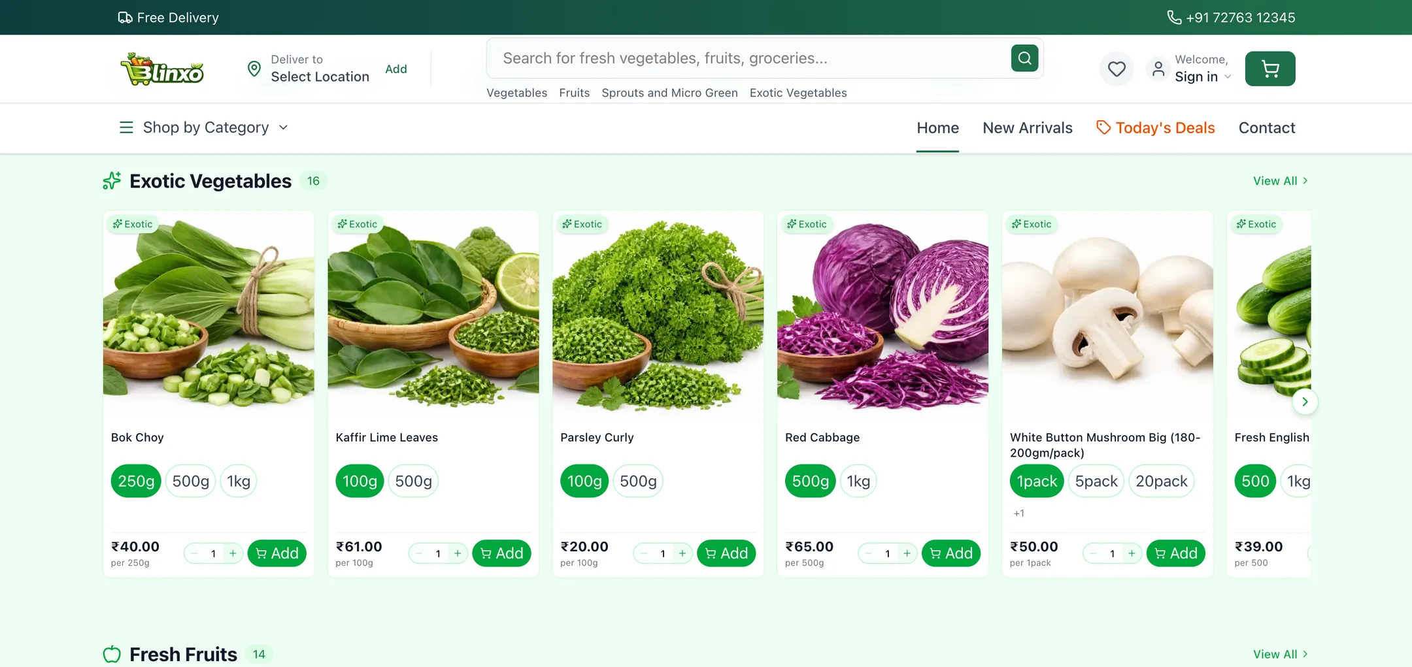Click the Today's Deals tag icon
Viewport: 1412px width, 667px height.
(1103, 127)
